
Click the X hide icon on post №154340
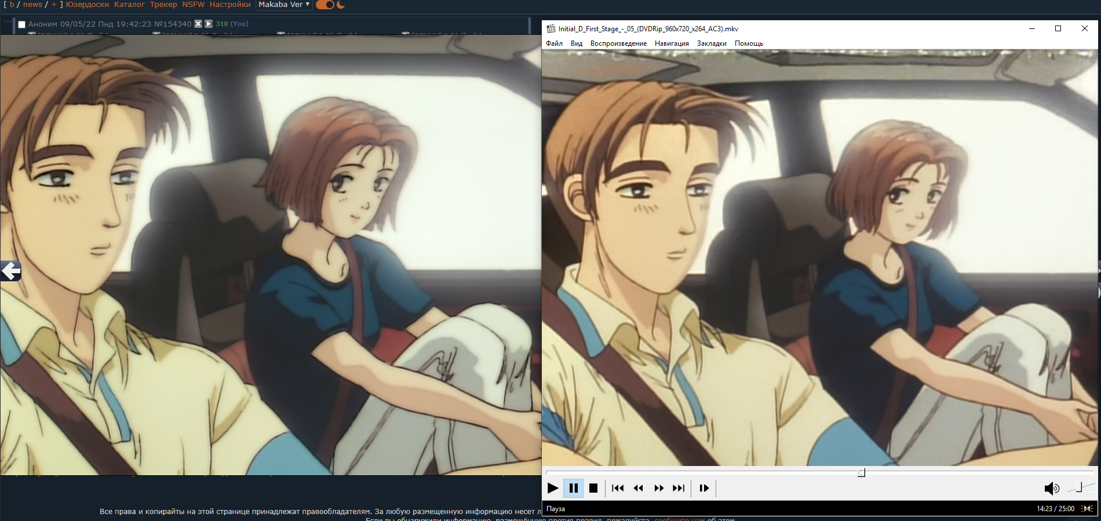tap(198, 24)
